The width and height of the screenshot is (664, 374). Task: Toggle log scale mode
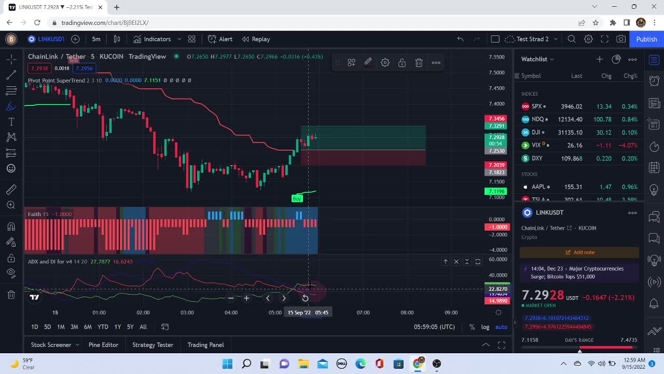coord(485,327)
